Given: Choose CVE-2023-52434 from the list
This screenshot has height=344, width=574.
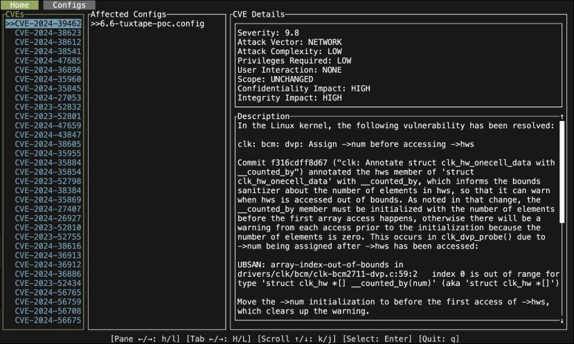Looking at the screenshot, I should tap(48, 283).
